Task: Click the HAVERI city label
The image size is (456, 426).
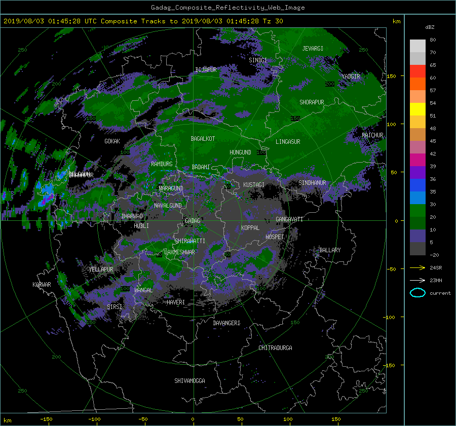Action: click(x=176, y=302)
